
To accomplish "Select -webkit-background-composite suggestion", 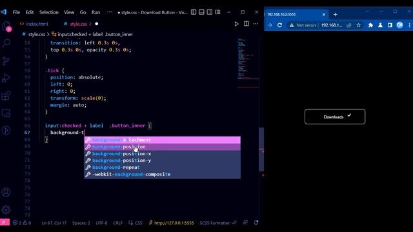I will [162, 174].
